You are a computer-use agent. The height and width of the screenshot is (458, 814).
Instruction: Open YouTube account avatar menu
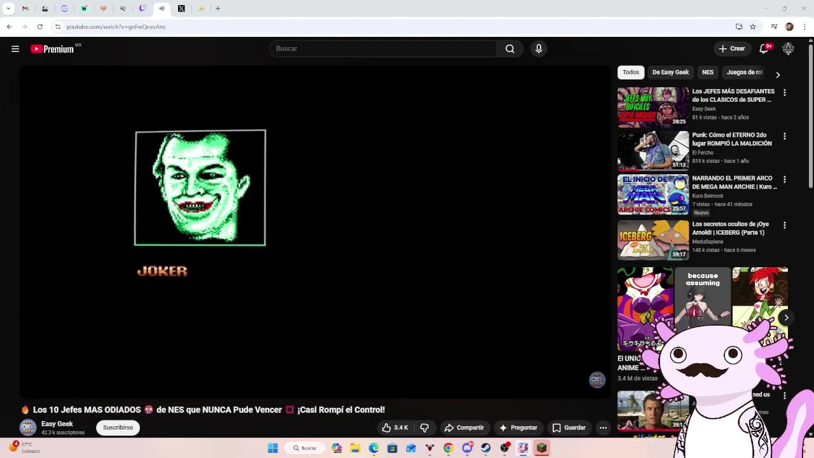(x=789, y=48)
